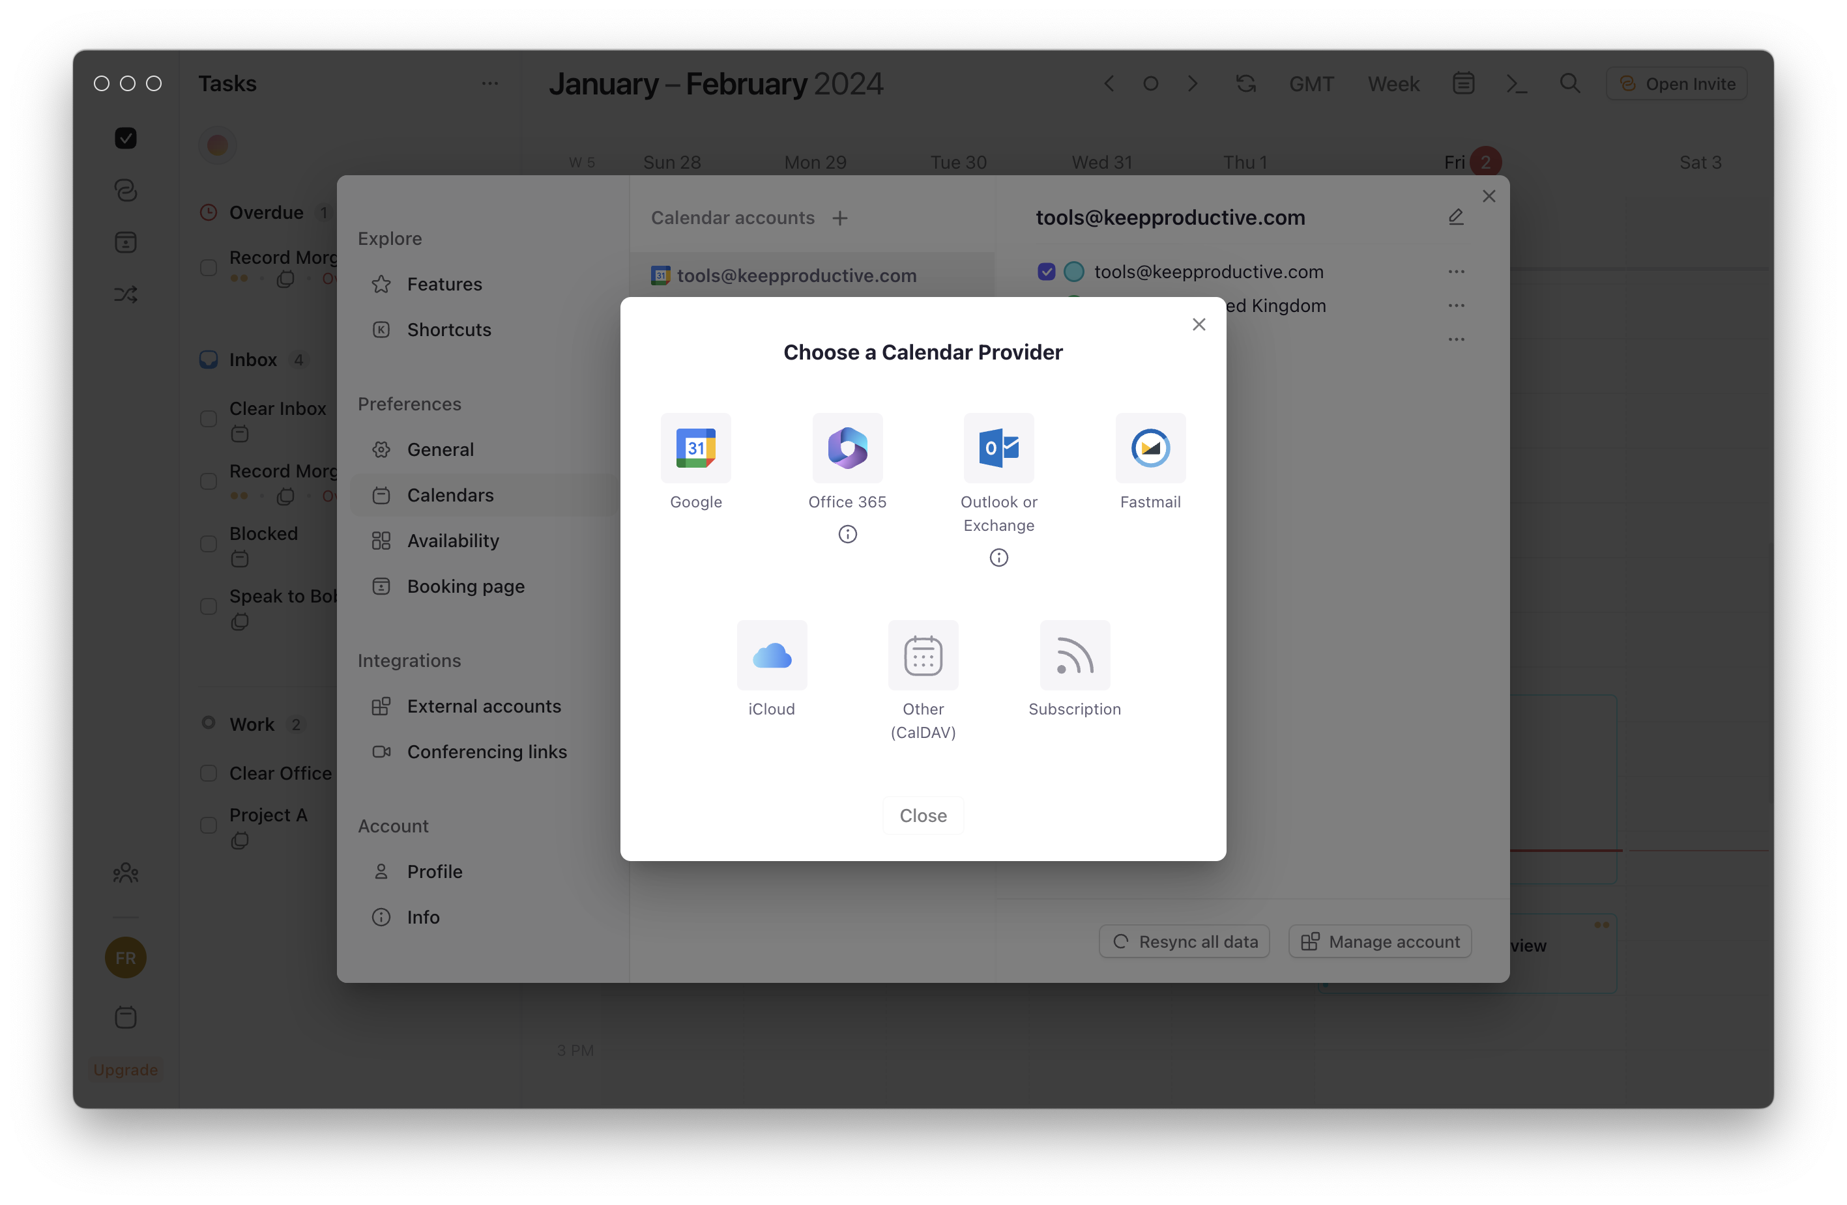Toggle the tools@keepproductive.com calendar checkbox
This screenshot has width=1847, height=1205.
tap(1046, 272)
